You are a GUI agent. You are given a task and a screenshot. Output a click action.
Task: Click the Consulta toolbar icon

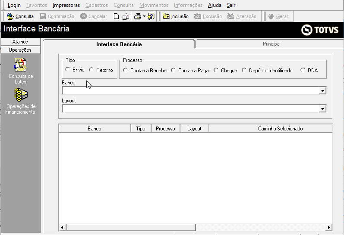point(10,16)
